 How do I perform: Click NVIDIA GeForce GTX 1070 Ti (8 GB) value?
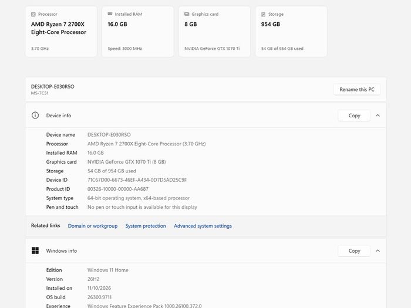(127, 162)
